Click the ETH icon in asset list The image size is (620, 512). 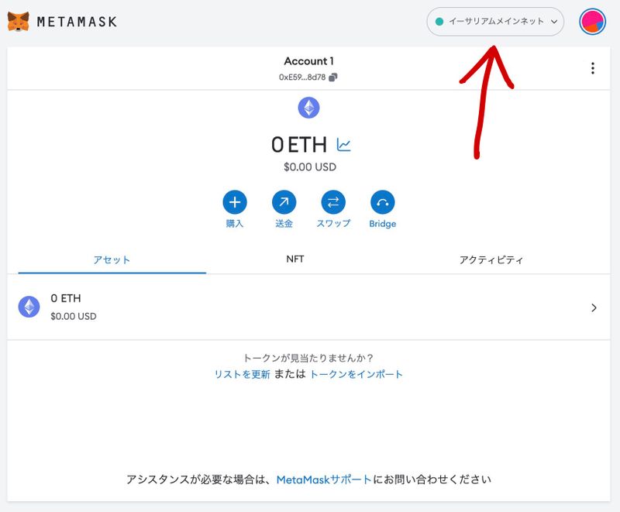(29, 307)
